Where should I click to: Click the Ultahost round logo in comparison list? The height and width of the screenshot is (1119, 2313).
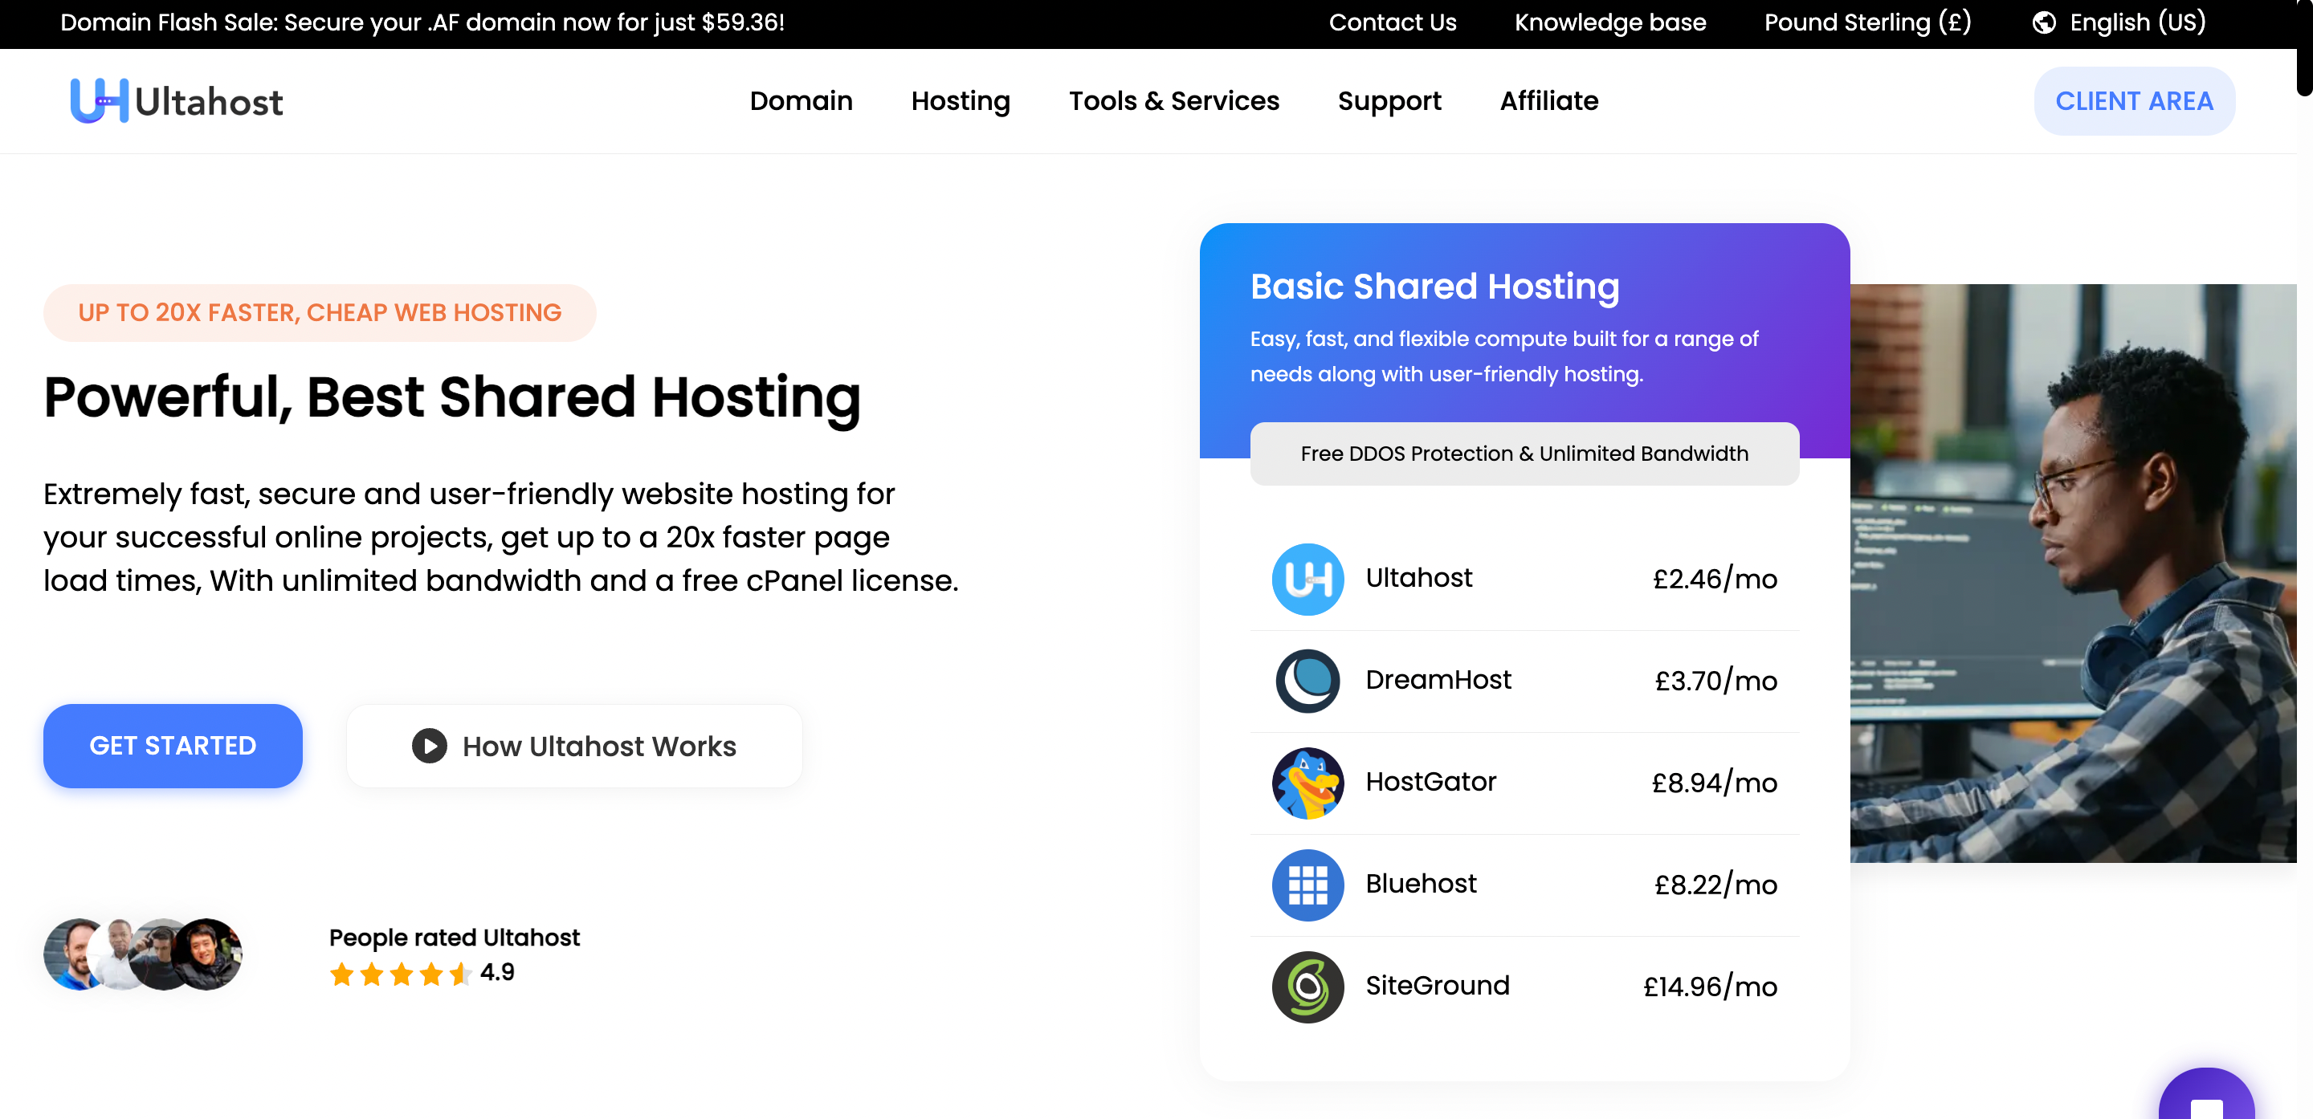coord(1307,579)
